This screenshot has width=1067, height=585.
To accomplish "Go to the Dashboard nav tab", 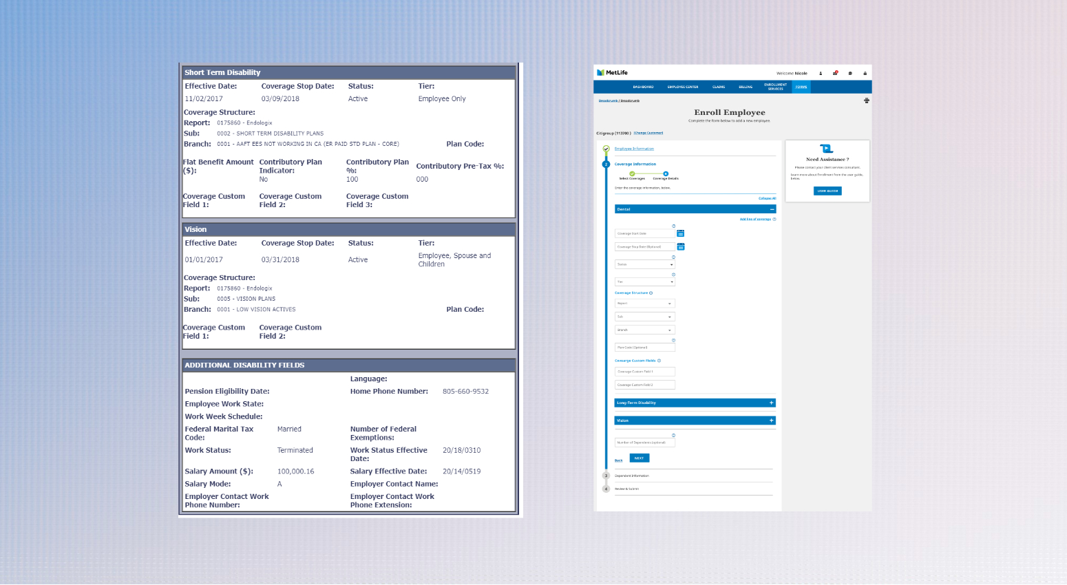I will coord(643,87).
